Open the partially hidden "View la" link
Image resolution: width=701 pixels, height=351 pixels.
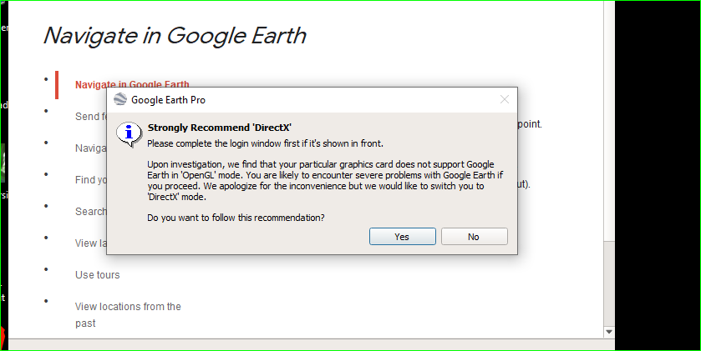pos(91,243)
